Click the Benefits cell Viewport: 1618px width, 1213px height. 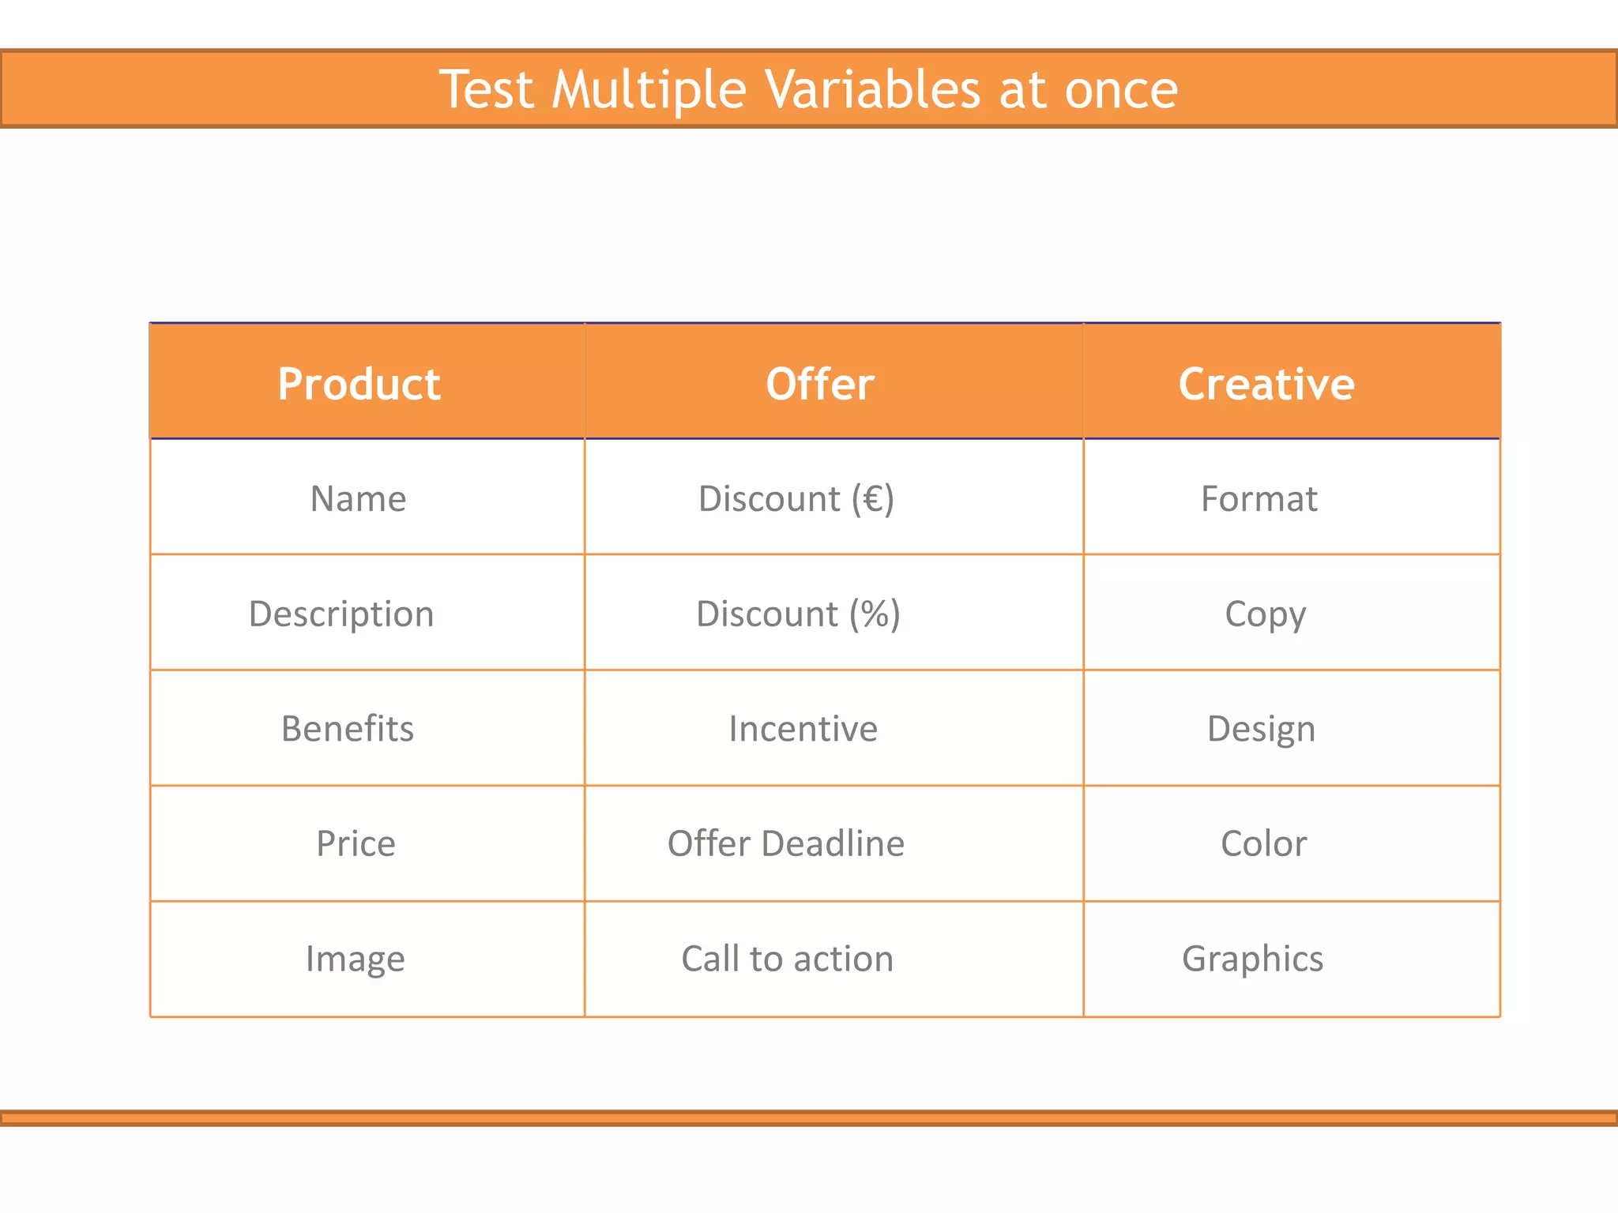(x=348, y=728)
